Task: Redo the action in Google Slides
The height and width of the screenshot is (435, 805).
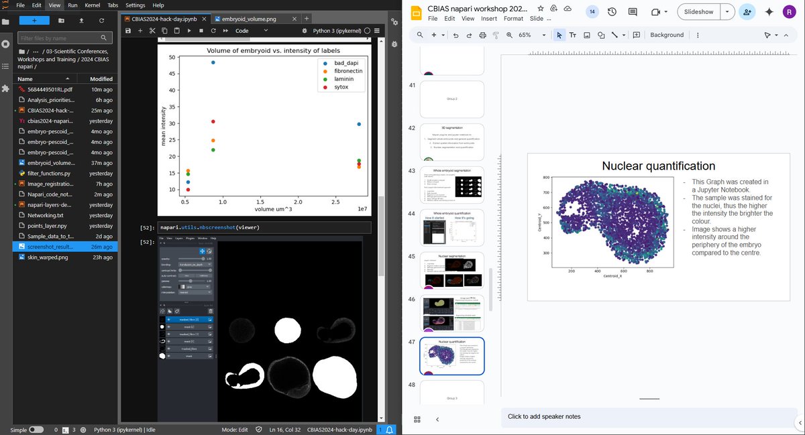Action: click(468, 35)
